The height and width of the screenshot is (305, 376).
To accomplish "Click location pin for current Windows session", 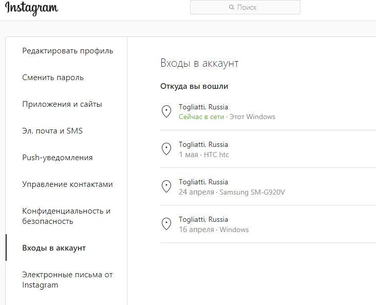I will (166, 111).
